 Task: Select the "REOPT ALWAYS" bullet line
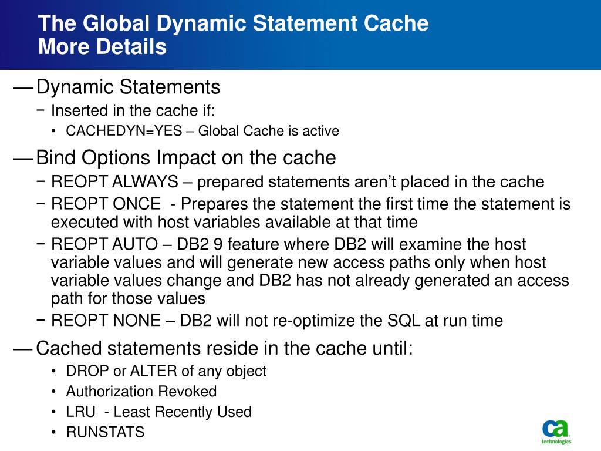(298, 182)
